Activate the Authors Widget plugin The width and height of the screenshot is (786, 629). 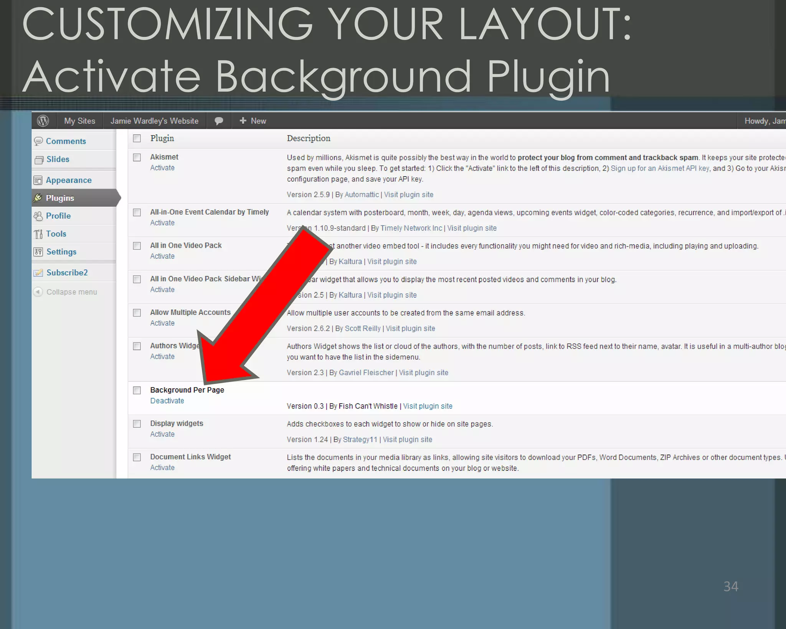pos(162,356)
